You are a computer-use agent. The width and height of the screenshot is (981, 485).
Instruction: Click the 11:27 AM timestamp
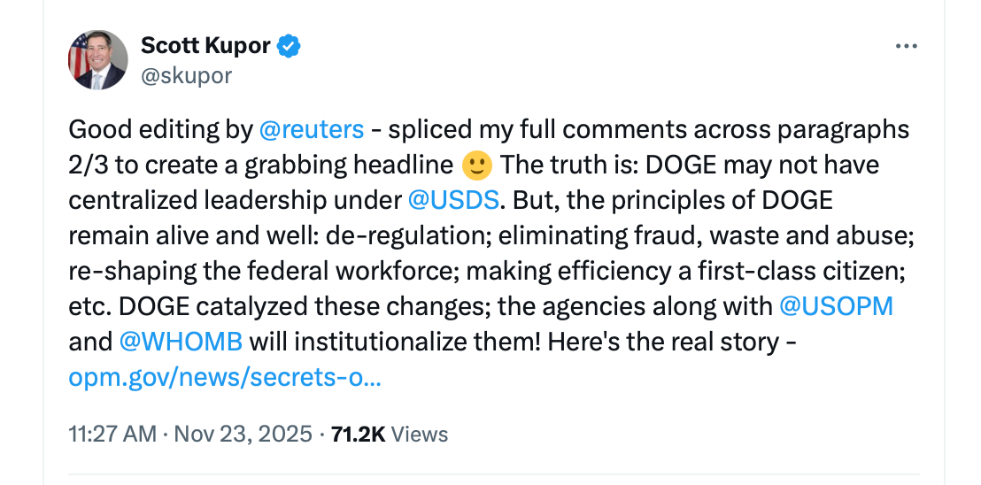click(x=112, y=435)
